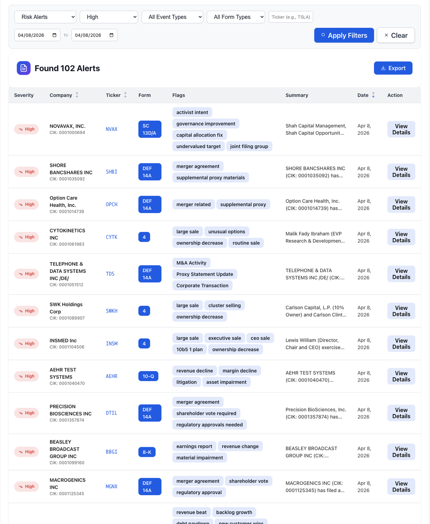Viewport: 430px width, 524px height.
Task: Click the Apply Filters button
Action: tap(344, 35)
